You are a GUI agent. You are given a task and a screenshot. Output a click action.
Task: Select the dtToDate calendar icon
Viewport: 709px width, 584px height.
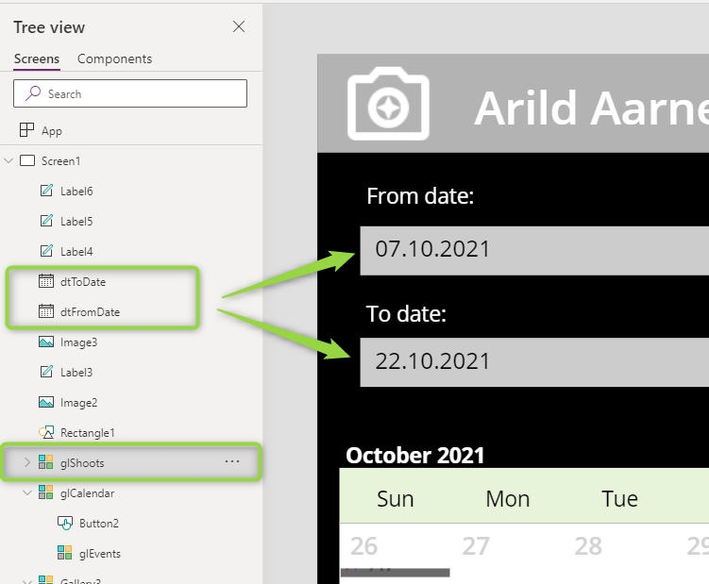click(46, 281)
